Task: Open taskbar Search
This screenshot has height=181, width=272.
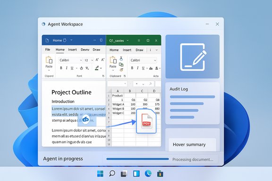Action: [x=112, y=173]
